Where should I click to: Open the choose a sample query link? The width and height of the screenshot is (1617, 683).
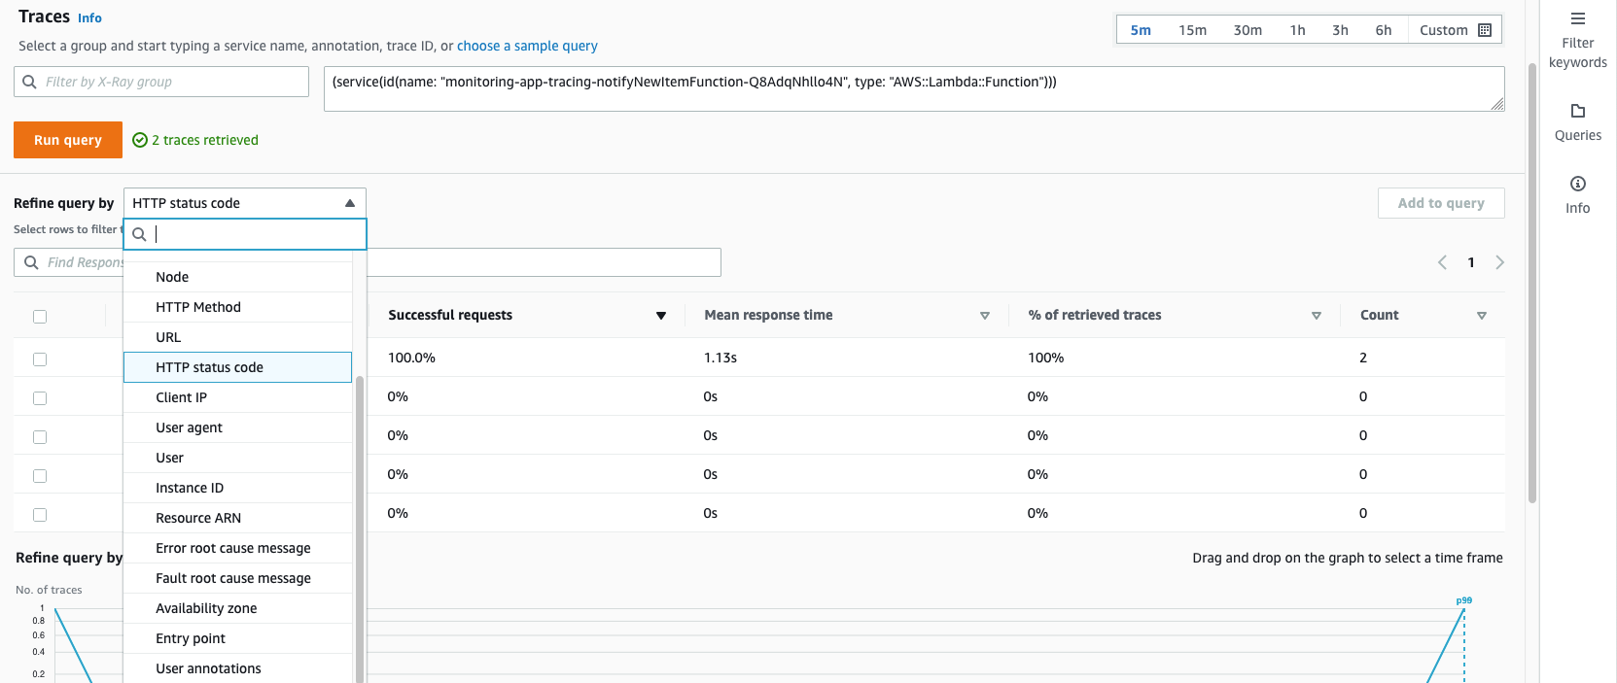(527, 46)
